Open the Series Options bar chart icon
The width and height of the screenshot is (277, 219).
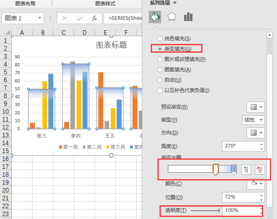pyautogui.click(x=188, y=17)
